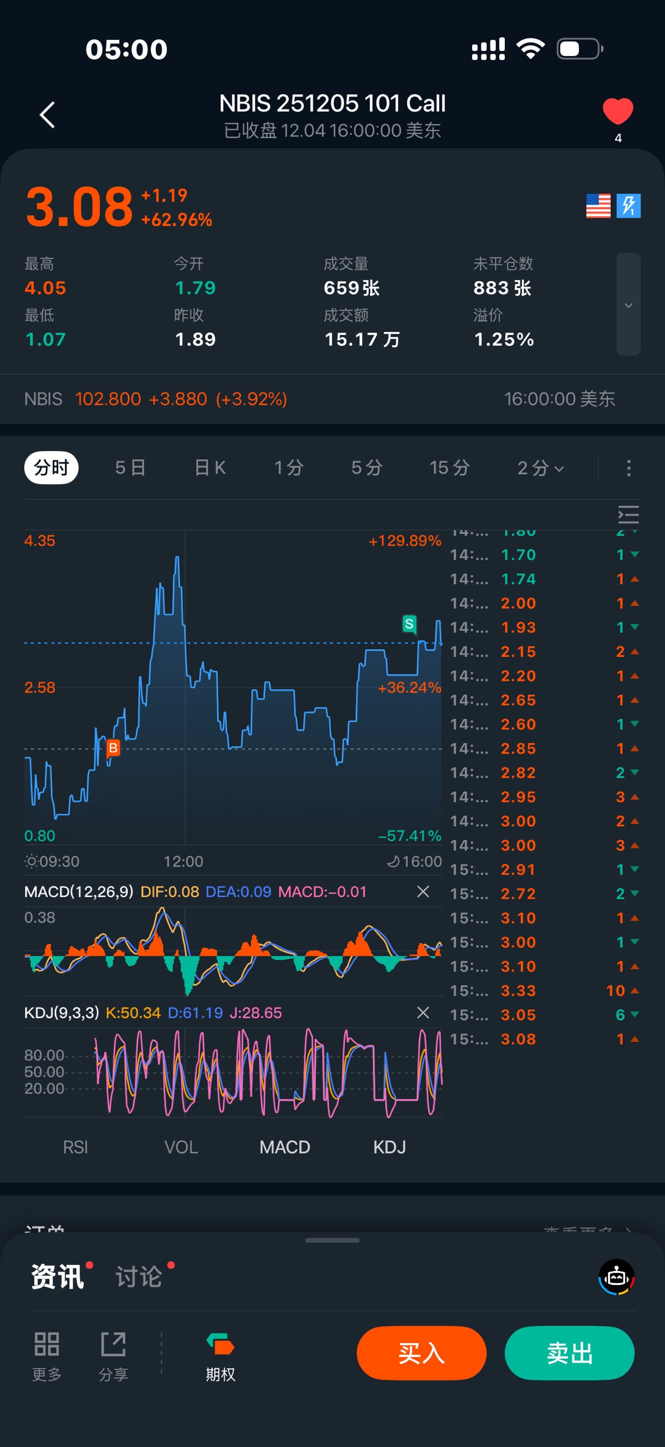Switch to the 日K chart tab
This screenshot has height=1447, width=665.
pos(210,468)
